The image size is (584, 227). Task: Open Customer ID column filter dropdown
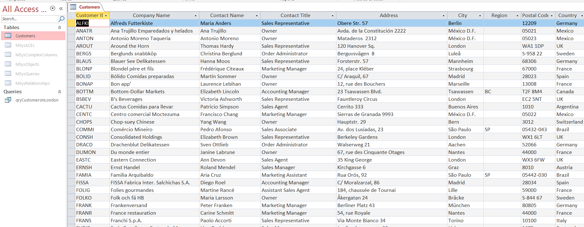click(106, 15)
